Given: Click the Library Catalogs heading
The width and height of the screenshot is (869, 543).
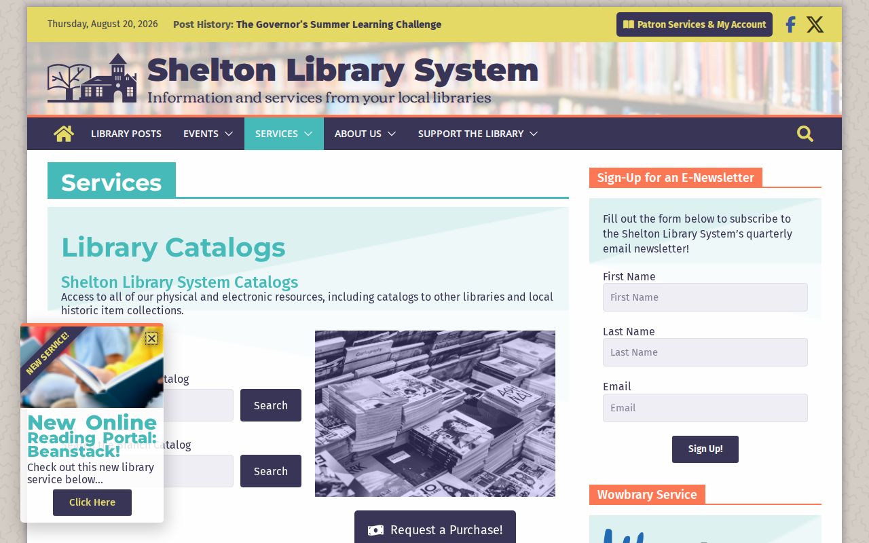Looking at the screenshot, I should (173, 248).
